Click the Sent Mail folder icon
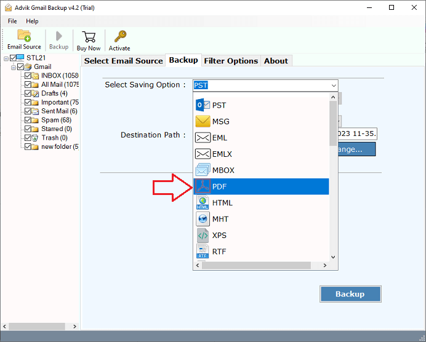The height and width of the screenshot is (342, 426). 35,111
